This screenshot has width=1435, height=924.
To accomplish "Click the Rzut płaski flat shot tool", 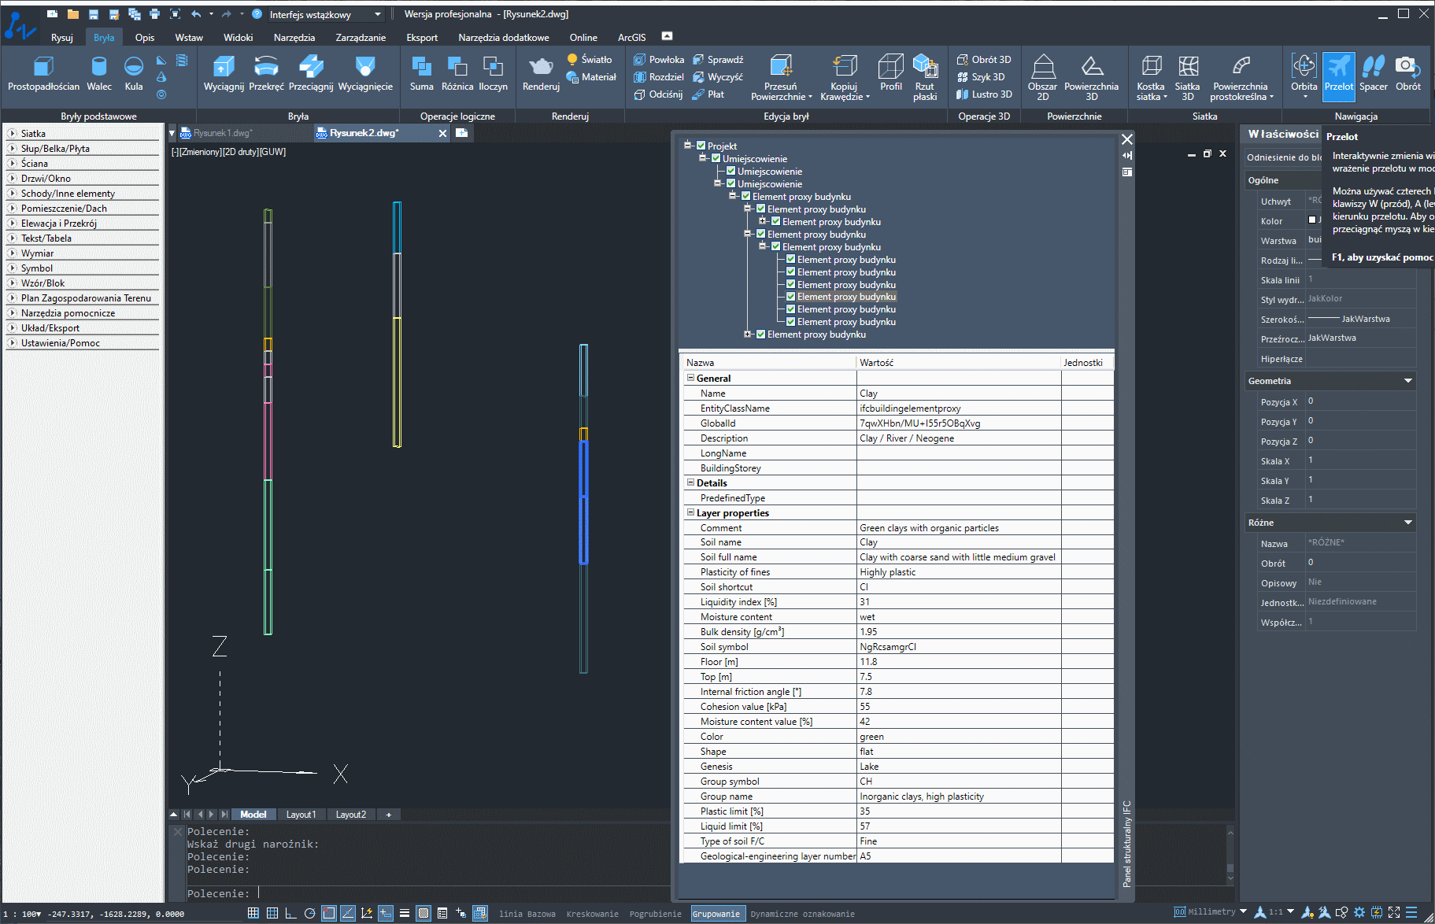I will coord(925,77).
